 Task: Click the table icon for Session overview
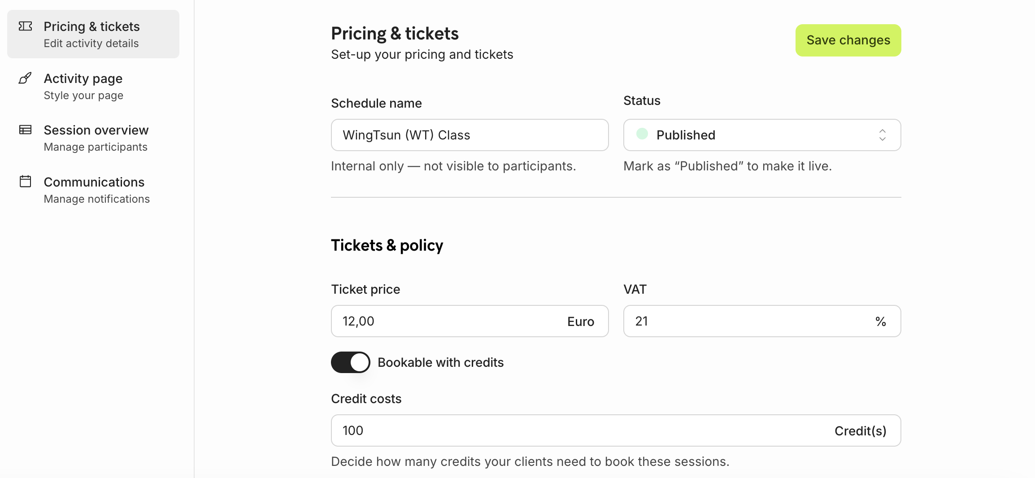26,130
